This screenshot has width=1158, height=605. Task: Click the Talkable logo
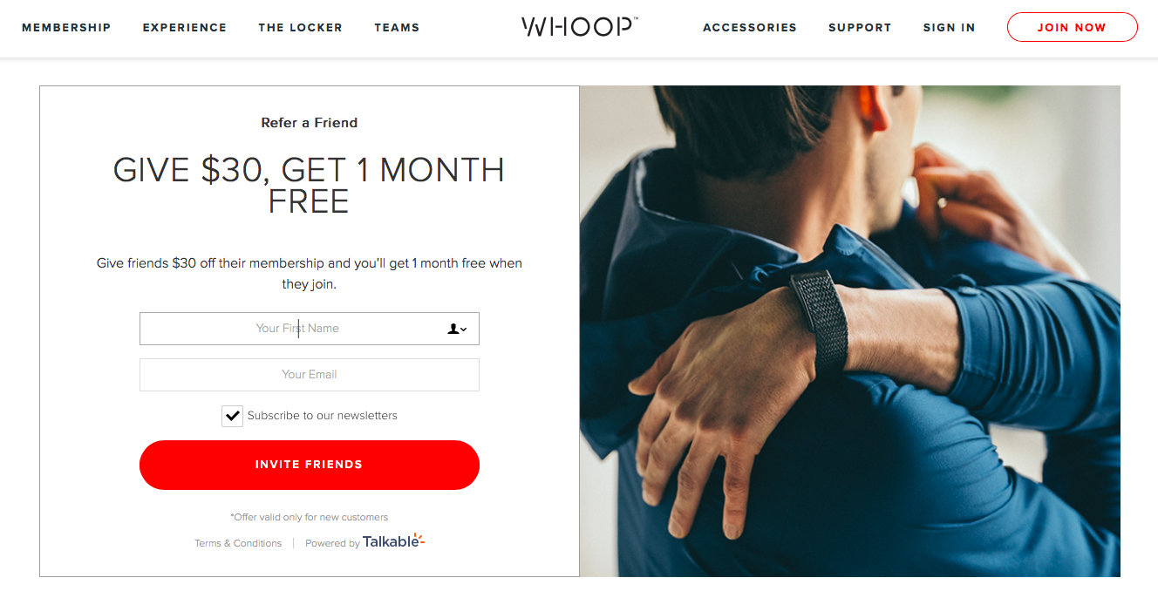(394, 541)
